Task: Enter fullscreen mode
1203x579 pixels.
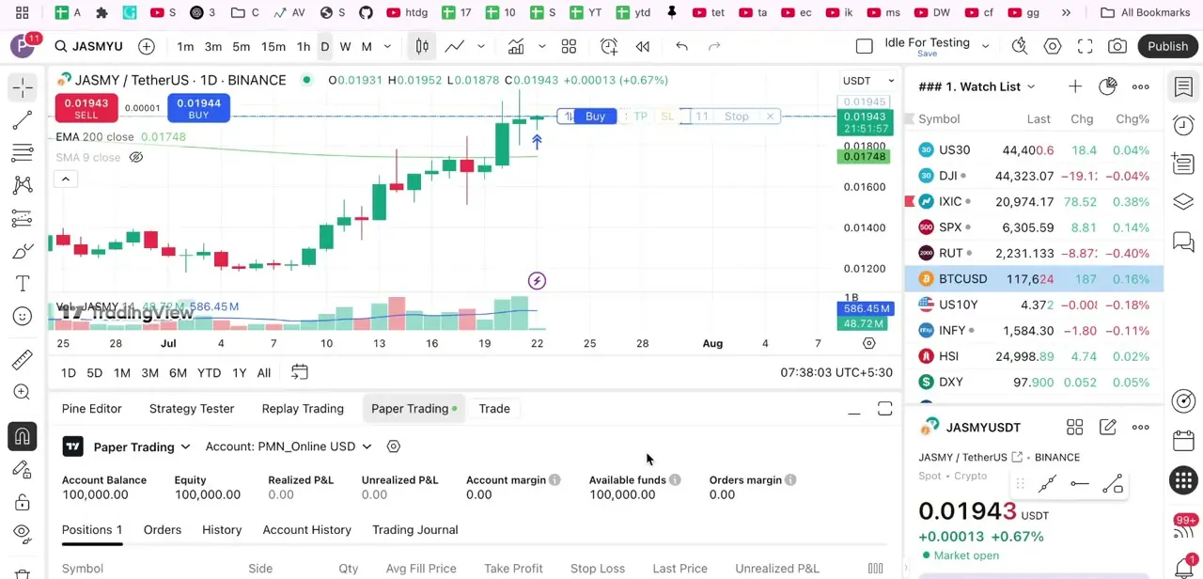Action: pyautogui.click(x=1085, y=46)
